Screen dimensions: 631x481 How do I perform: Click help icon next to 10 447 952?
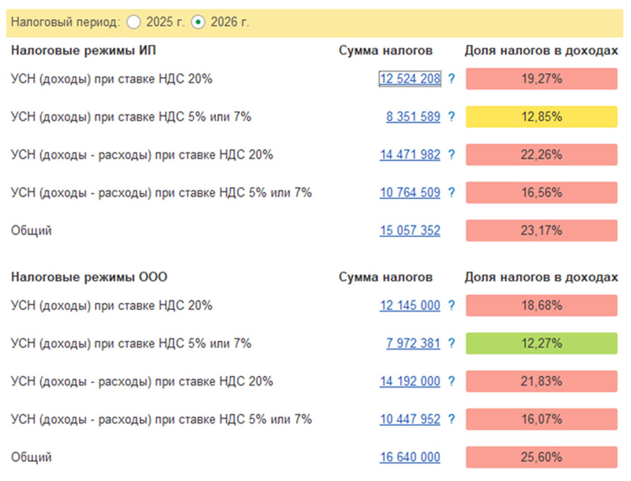pos(452,420)
